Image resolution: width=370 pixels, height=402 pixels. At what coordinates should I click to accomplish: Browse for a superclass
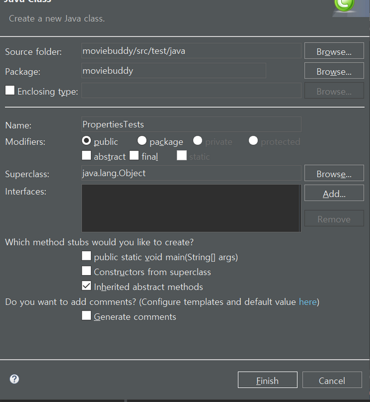pos(334,173)
